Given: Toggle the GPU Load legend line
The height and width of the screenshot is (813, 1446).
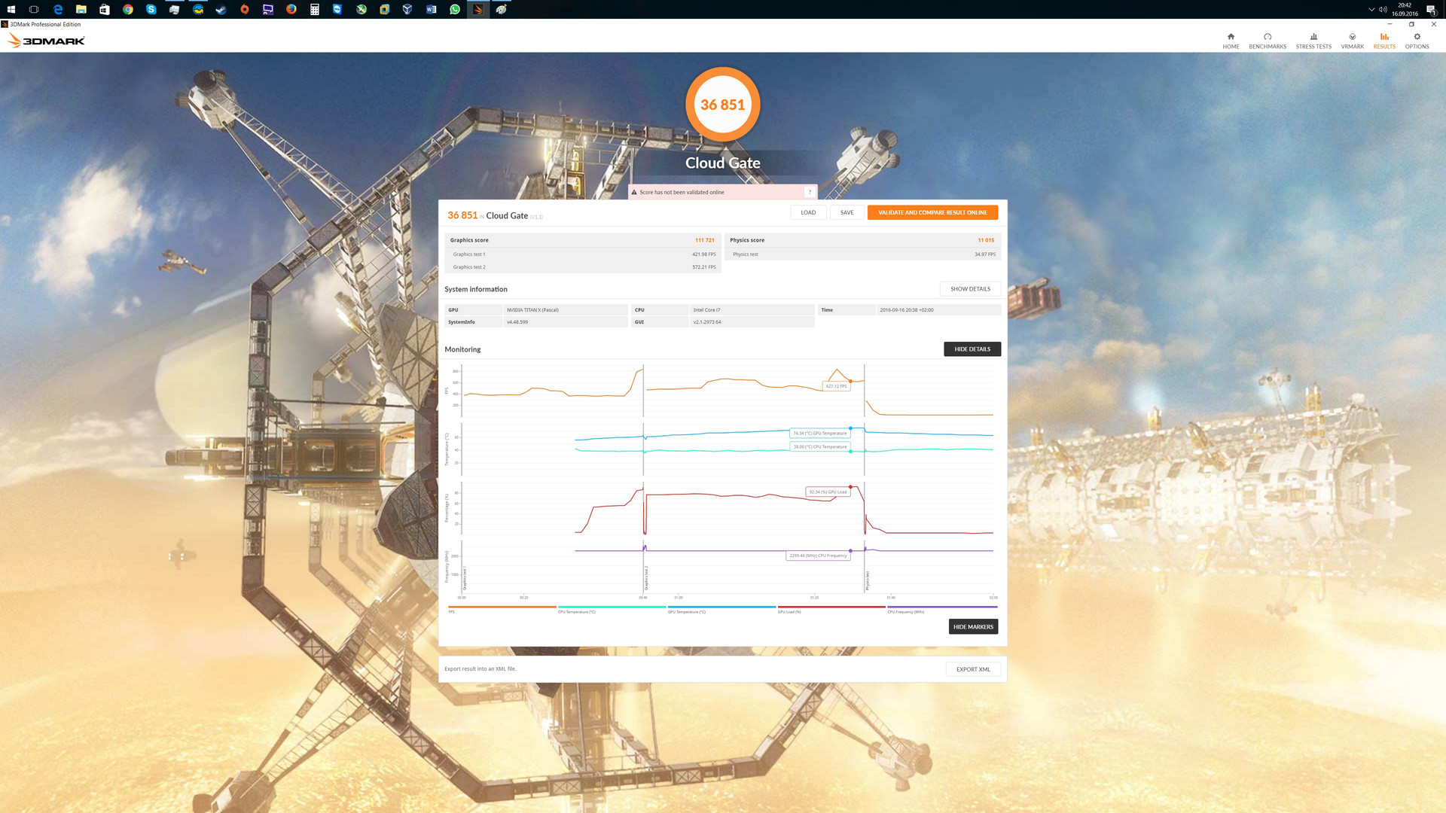Looking at the screenshot, I should 831,608.
